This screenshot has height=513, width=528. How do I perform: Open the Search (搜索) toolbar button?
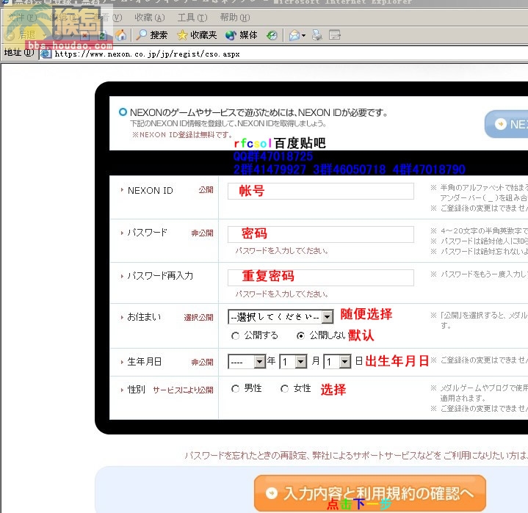(151, 34)
